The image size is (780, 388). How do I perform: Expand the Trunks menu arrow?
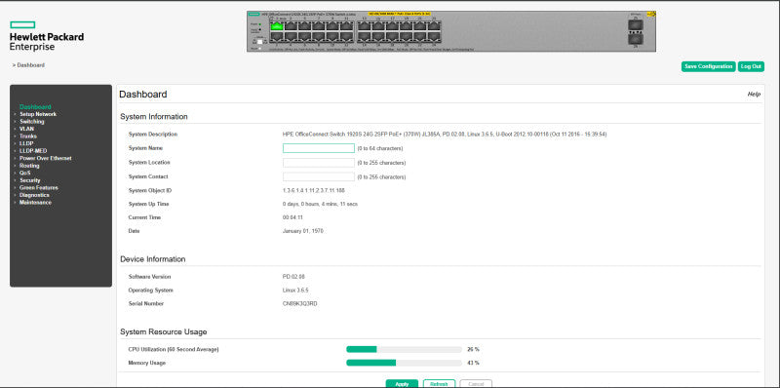coord(15,136)
